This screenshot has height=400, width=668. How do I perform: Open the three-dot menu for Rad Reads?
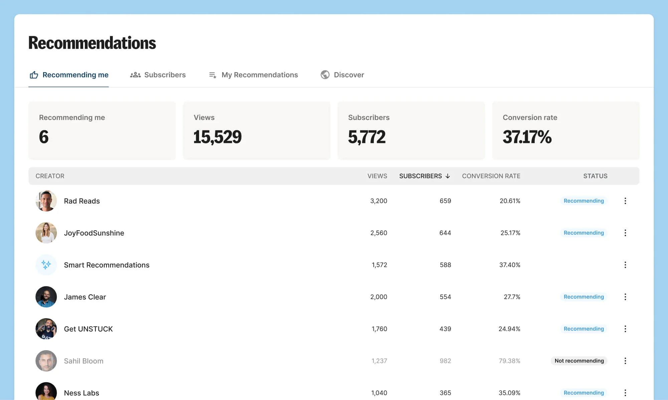click(x=625, y=201)
